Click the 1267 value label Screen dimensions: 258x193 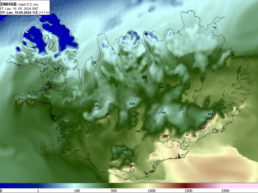pos(202,128)
